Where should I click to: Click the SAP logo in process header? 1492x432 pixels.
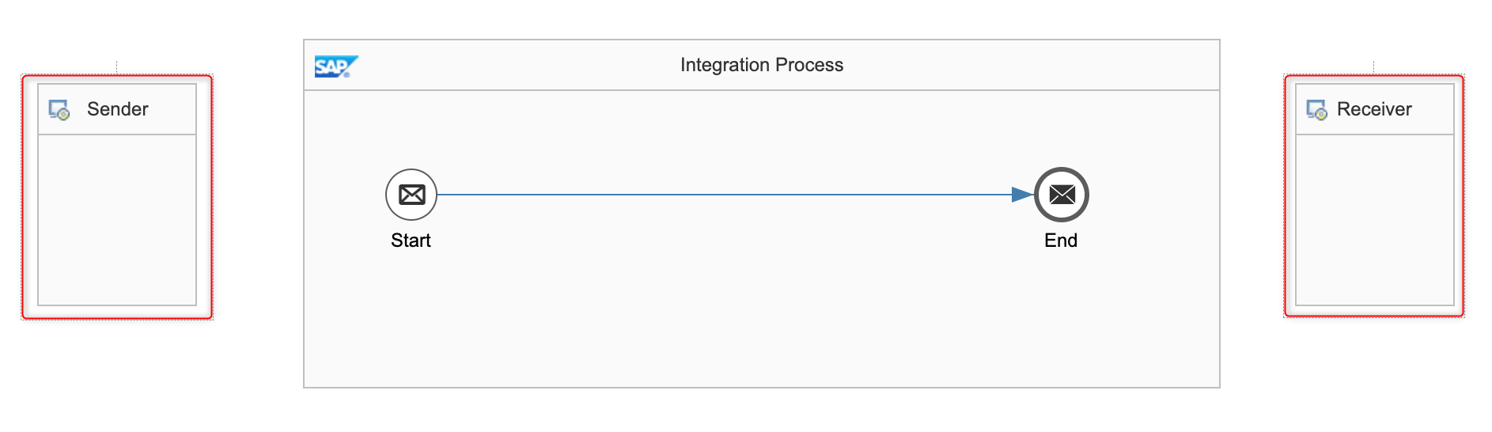point(336,66)
